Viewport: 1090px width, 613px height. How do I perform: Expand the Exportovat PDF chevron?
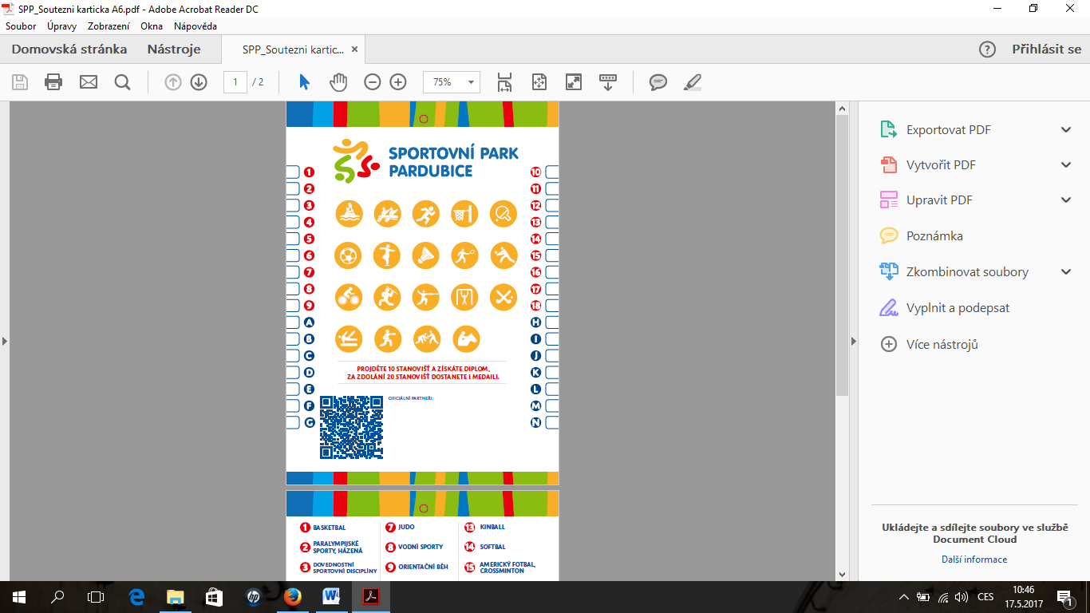[x=1066, y=129]
